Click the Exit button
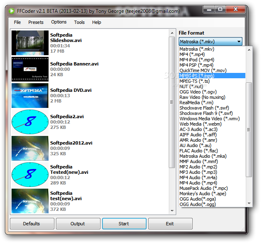261x243 pixels. 170,224
